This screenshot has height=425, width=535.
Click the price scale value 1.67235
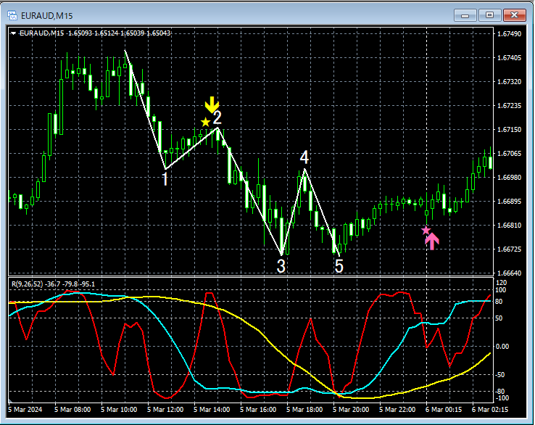click(x=510, y=105)
